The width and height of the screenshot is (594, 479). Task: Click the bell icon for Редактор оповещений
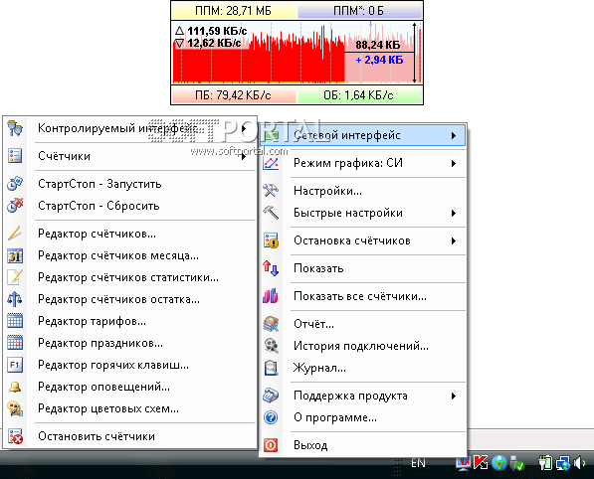(x=15, y=387)
